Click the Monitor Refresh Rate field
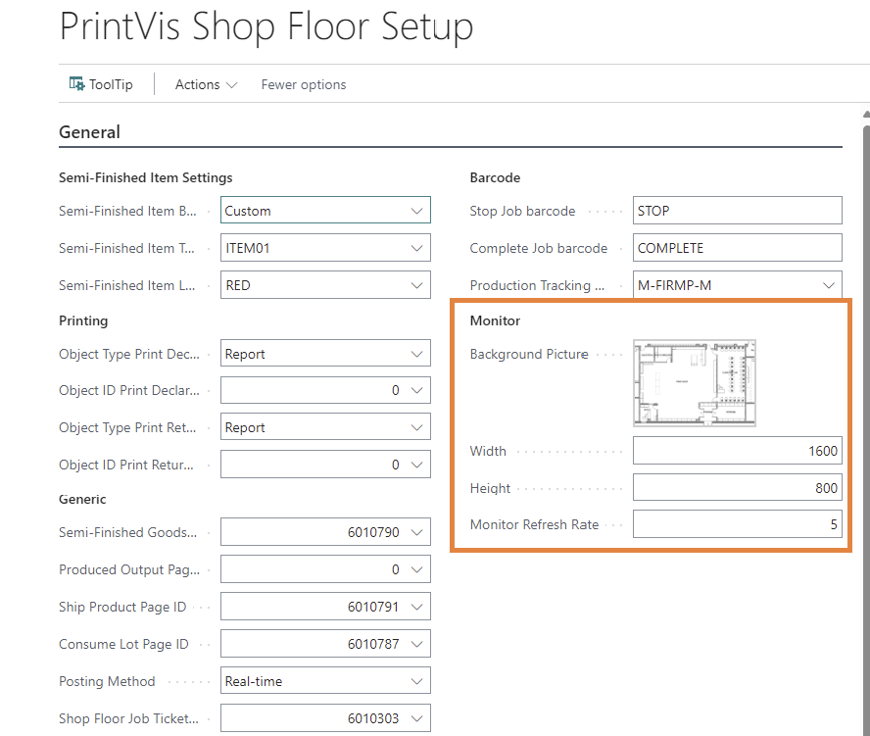The image size is (870, 736). 738,524
